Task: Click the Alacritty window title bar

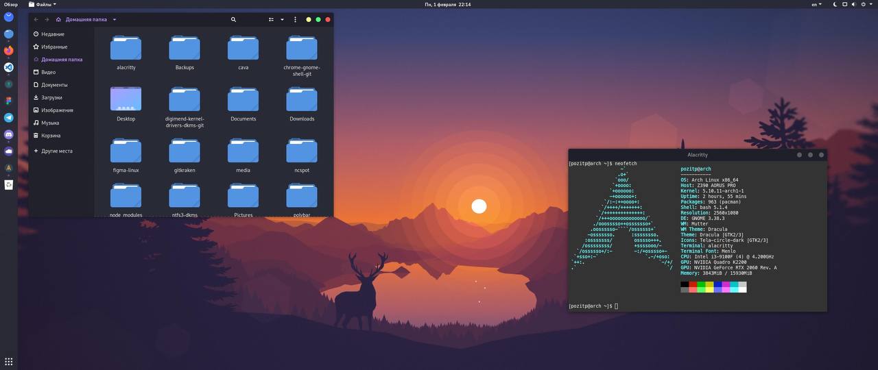Action: click(x=697, y=155)
